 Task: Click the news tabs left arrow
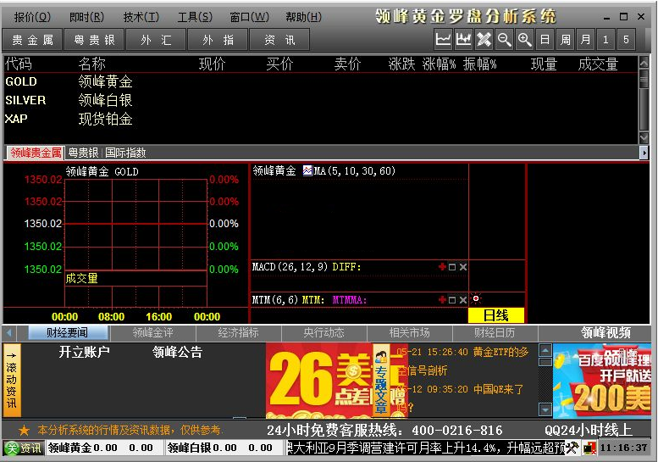9,333
